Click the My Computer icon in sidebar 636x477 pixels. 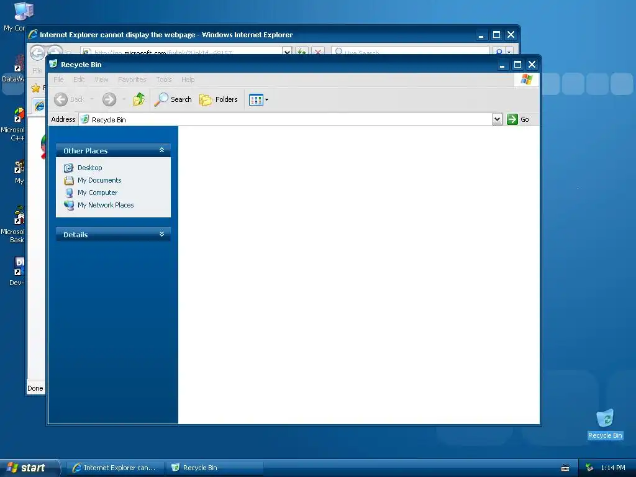click(68, 193)
